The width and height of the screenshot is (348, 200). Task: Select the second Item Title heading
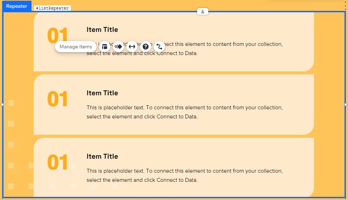[x=102, y=93]
